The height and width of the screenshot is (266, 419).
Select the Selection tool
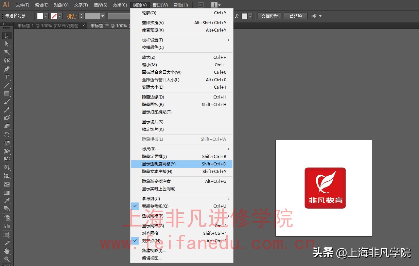coord(6,35)
